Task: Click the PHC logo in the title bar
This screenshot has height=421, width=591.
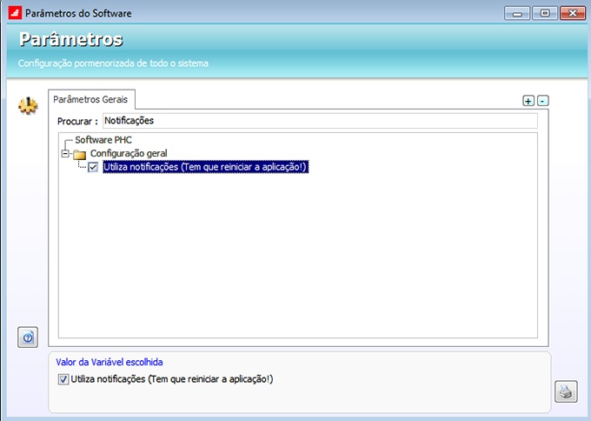Action: (14, 14)
